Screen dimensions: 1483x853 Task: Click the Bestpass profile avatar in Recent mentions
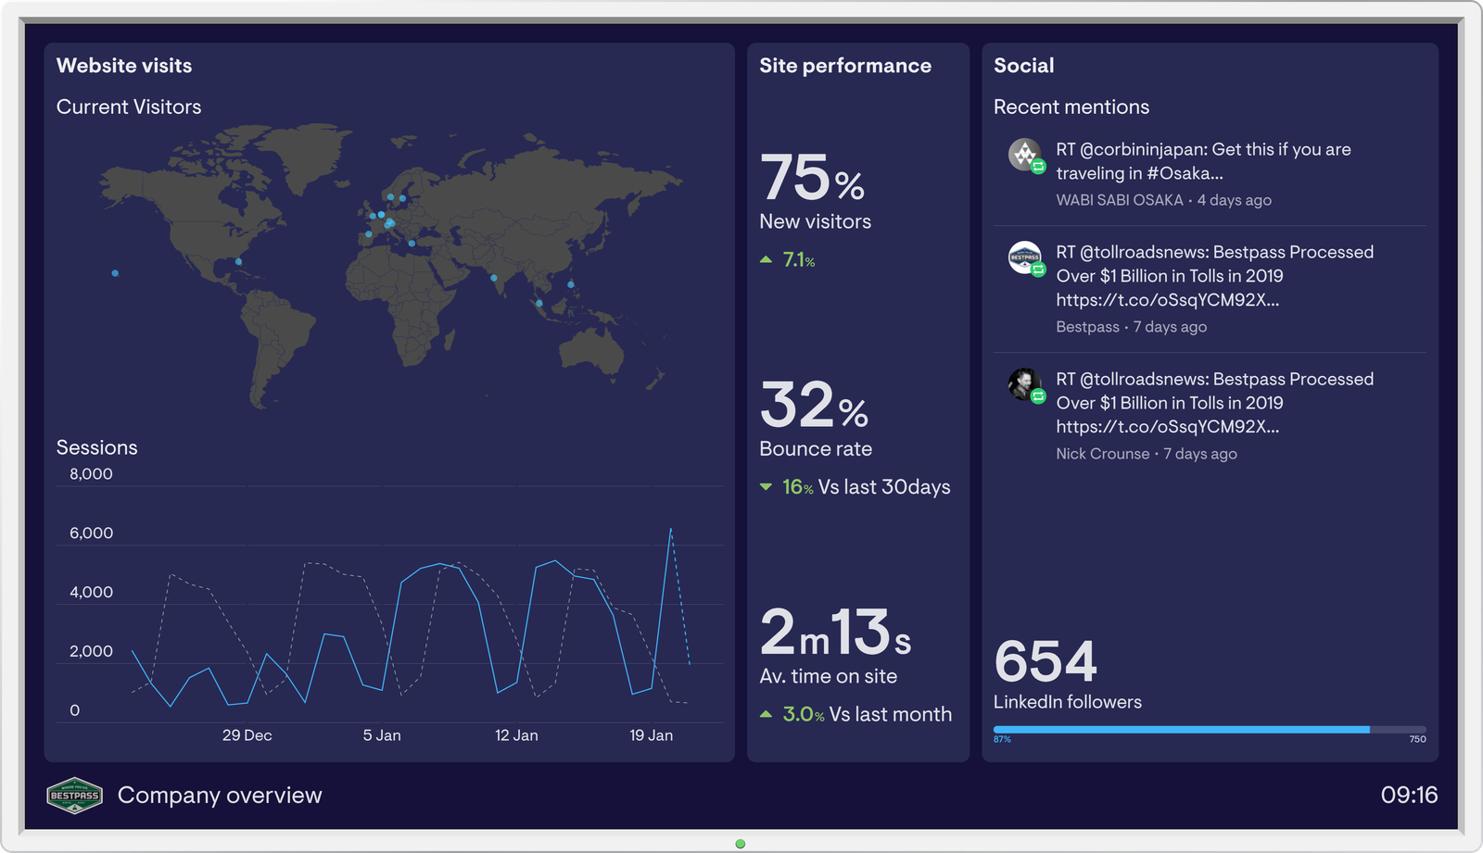pyautogui.click(x=1023, y=258)
